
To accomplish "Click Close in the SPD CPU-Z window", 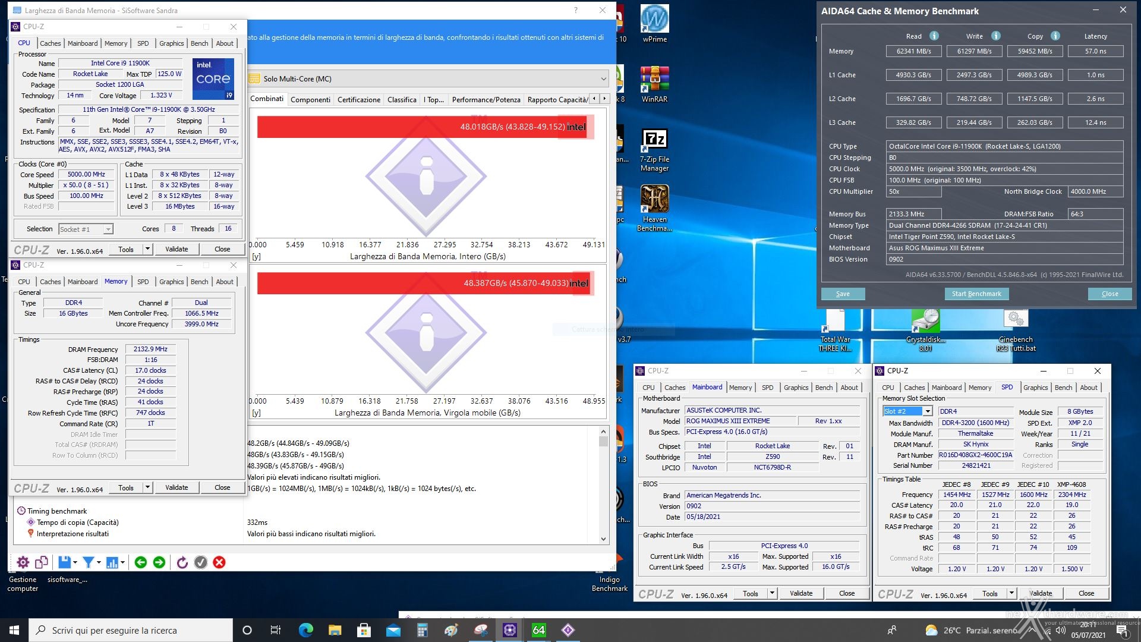I will pos(1086,593).
